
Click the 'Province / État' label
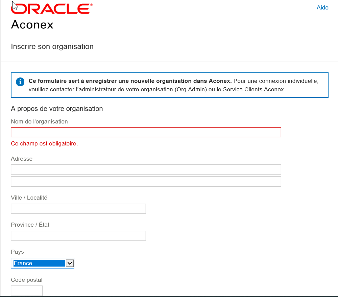pos(30,225)
